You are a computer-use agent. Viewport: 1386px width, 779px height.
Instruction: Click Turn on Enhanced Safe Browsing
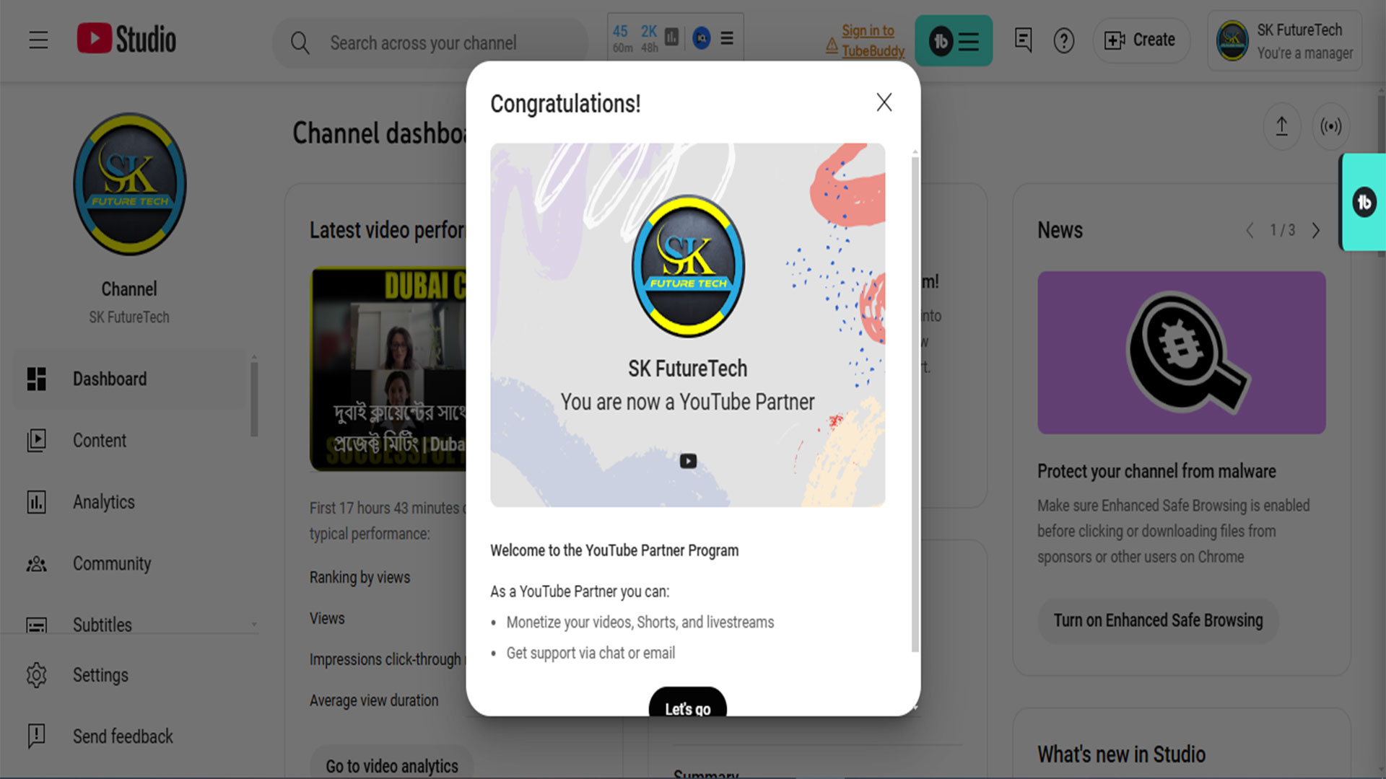coord(1158,621)
